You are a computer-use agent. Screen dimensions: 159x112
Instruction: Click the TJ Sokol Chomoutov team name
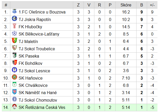tap(38, 100)
